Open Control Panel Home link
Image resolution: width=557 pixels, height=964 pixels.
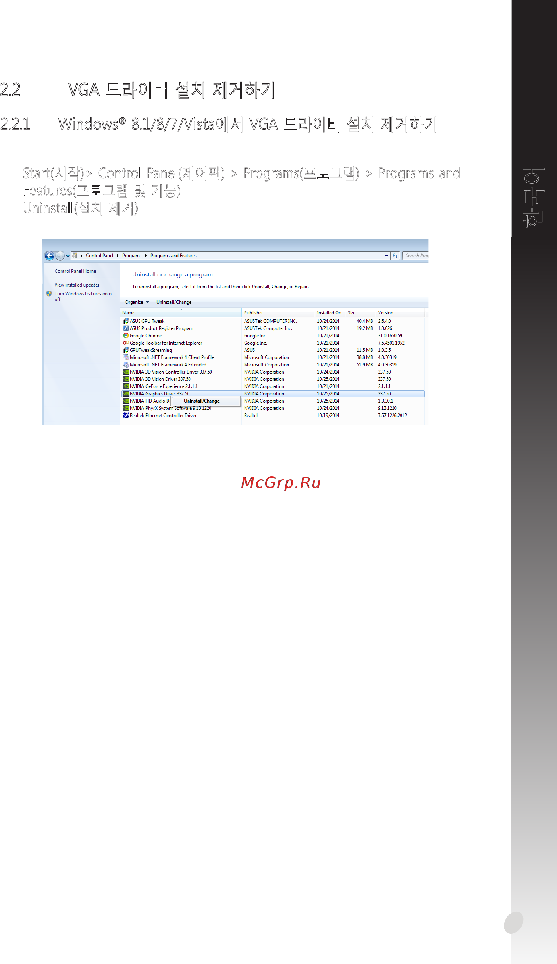[x=75, y=271]
